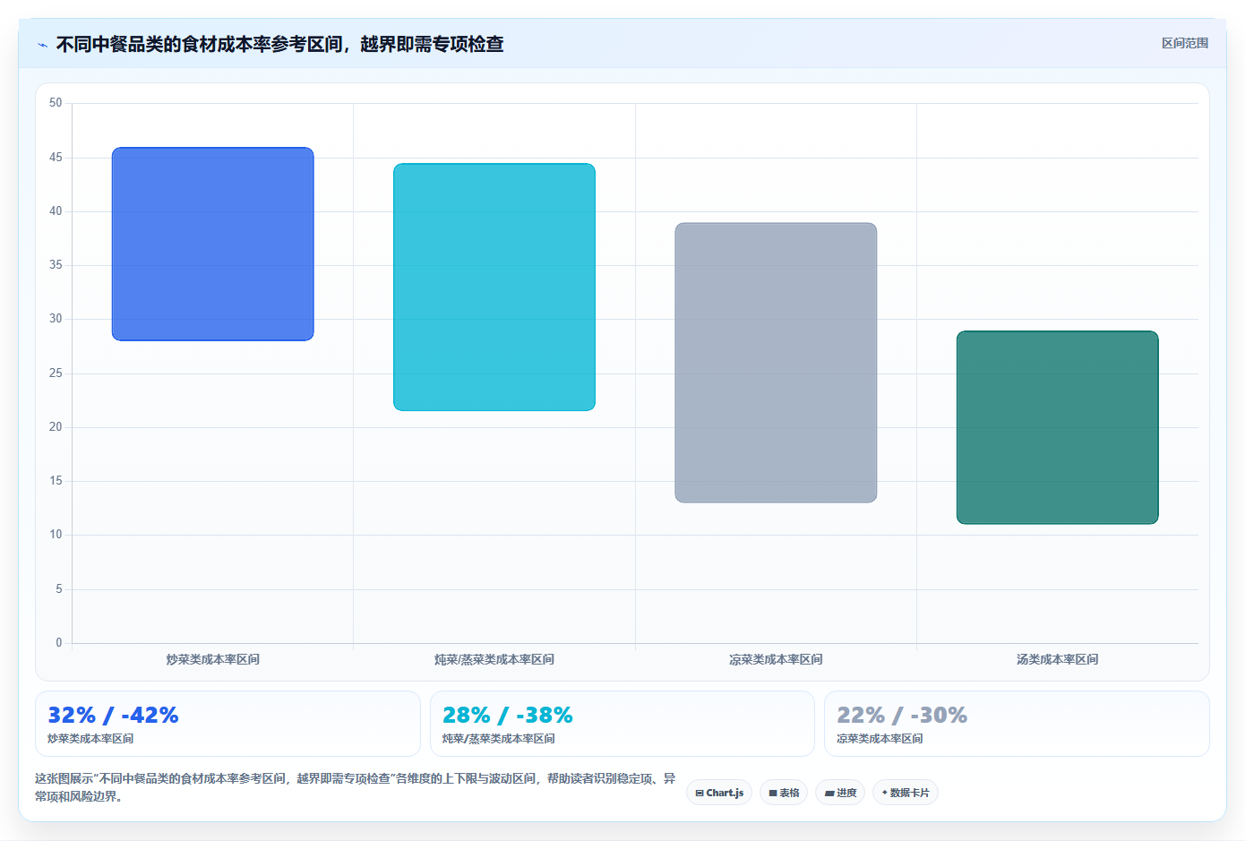Click 炒菜类成本率区间 caption in first card
This screenshot has width=1245, height=841.
click(x=90, y=739)
